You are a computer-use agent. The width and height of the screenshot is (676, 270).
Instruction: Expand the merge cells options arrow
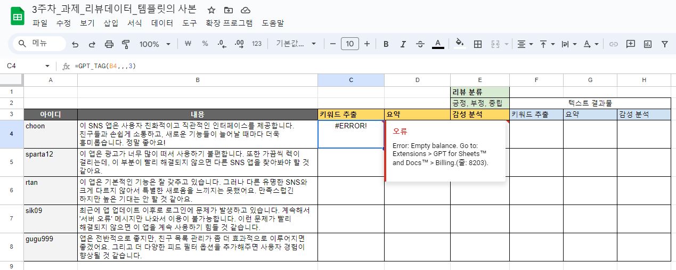coord(506,44)
